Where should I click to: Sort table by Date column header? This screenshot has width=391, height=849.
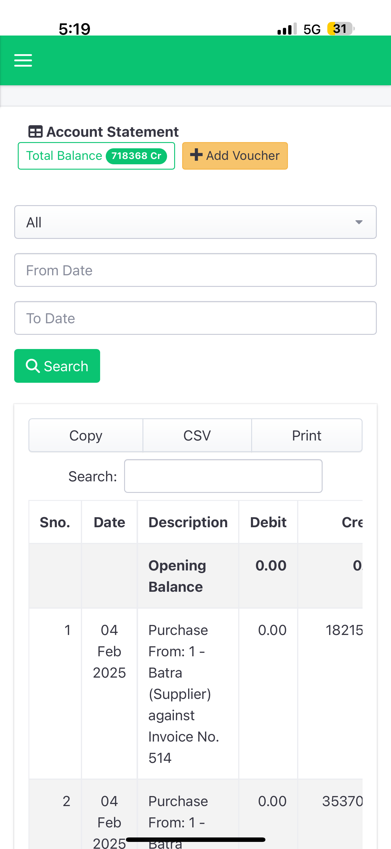(110, 522)
